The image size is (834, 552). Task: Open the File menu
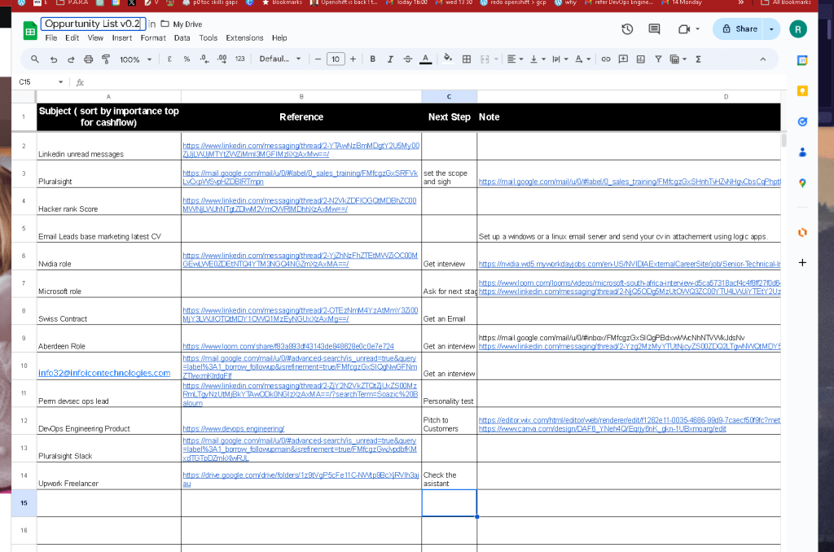(x=51, y=38)
